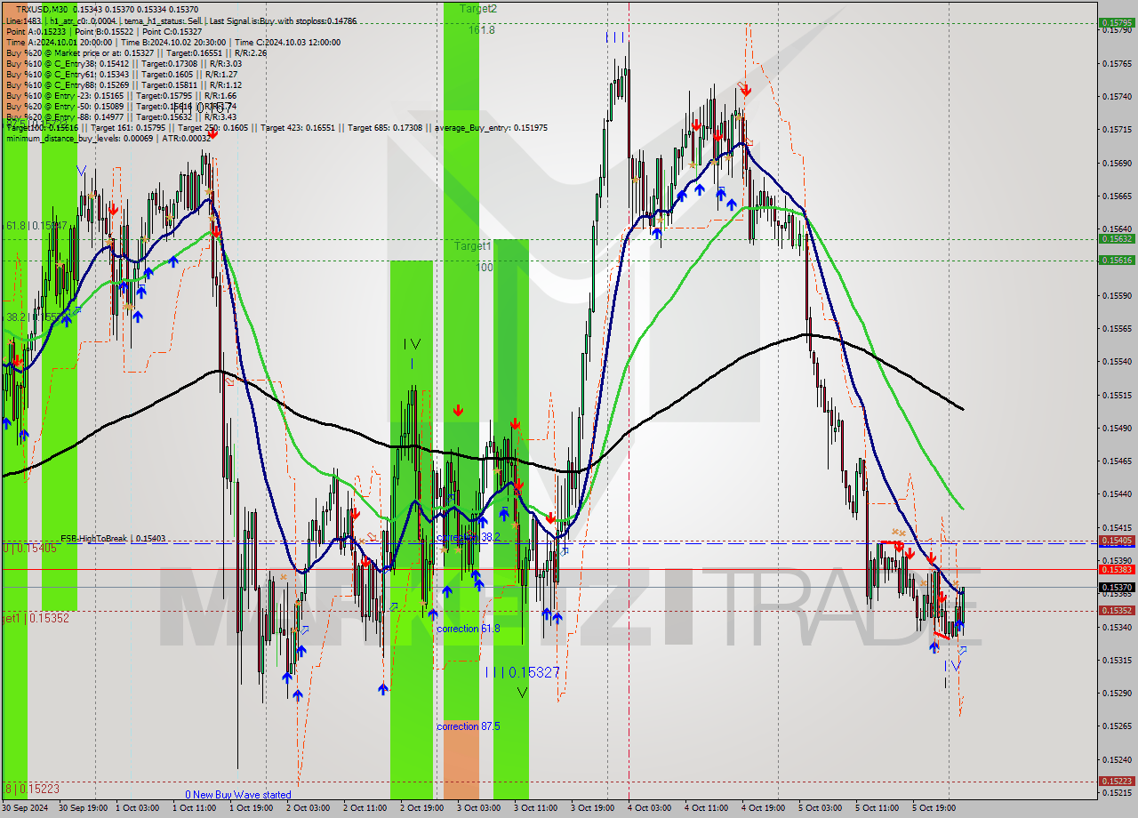Click the 0.15740 price axis value
This screenshot has height=818, width=1138.
[1117, 96]
